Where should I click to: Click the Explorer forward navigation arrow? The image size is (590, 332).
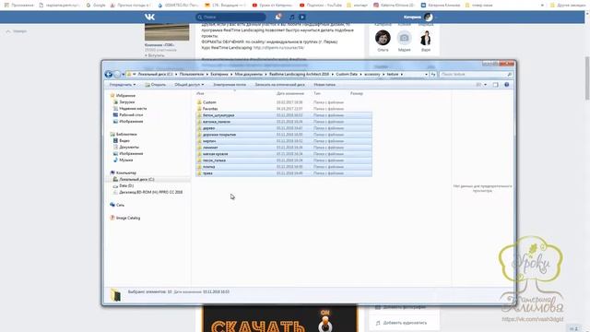pyautogui.click(x=117, y=74)
